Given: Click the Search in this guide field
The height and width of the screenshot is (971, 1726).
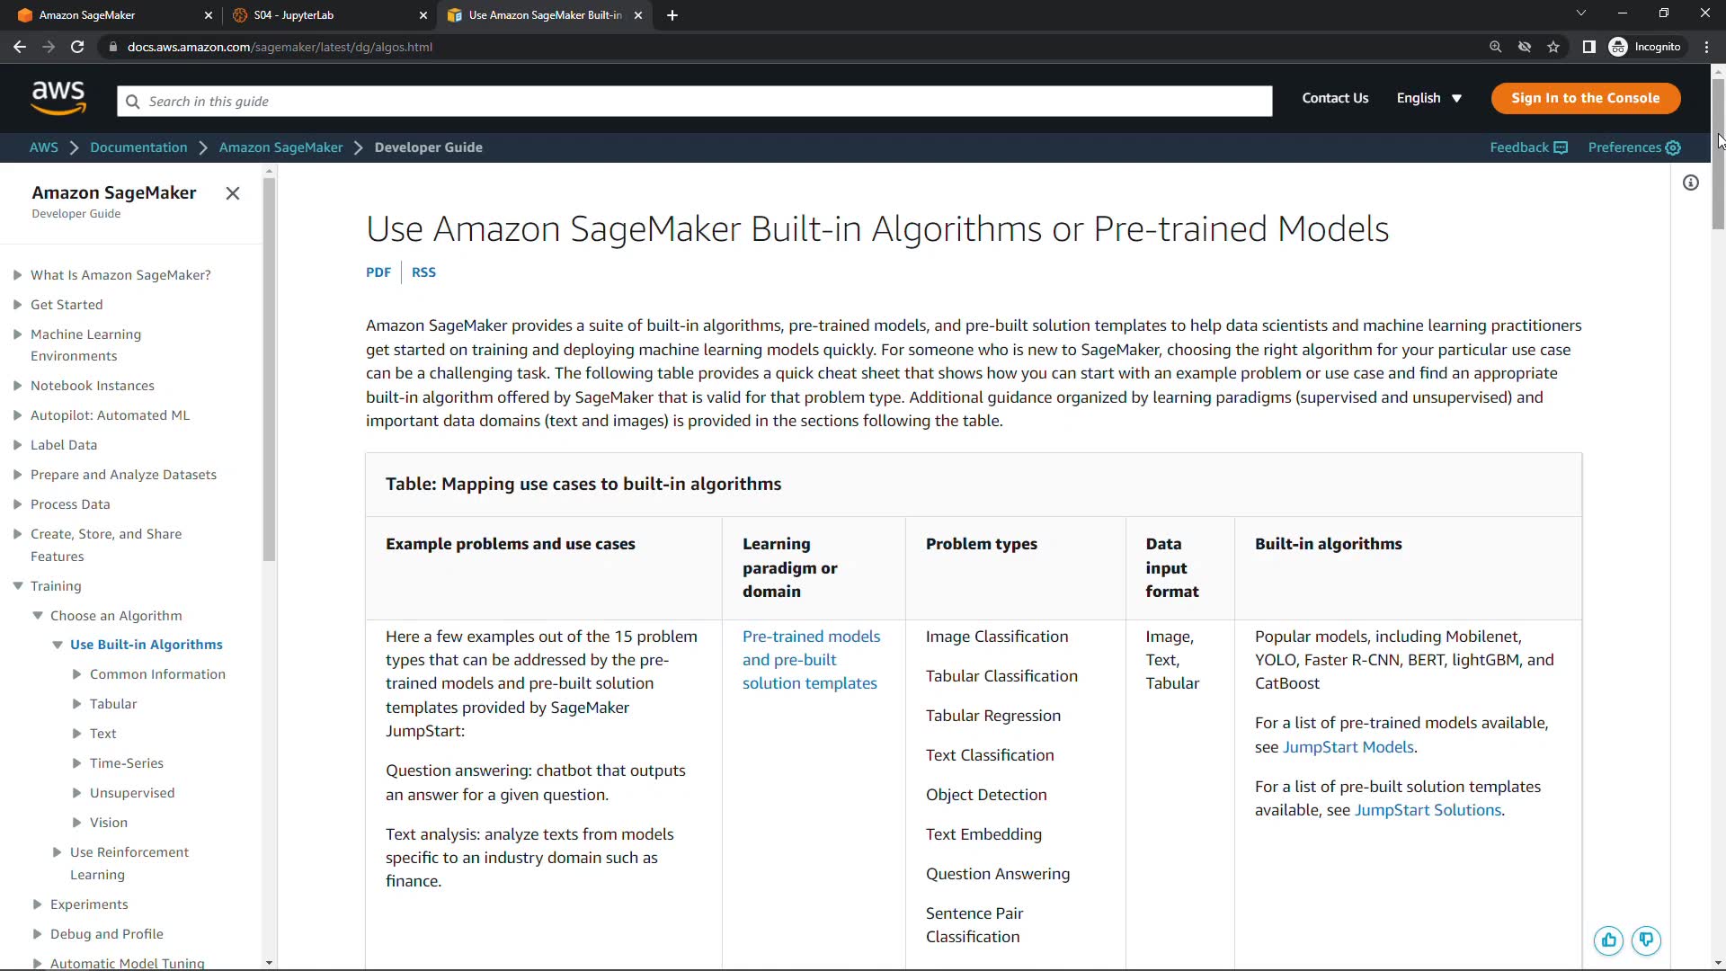Looking at the screenshot, I should [694, 102].
